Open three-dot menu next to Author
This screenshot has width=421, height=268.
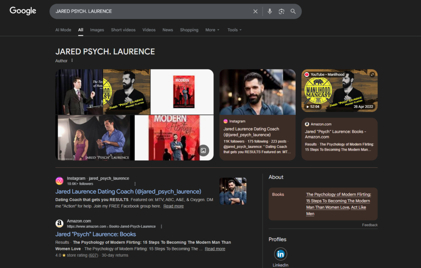coord(72,61)
